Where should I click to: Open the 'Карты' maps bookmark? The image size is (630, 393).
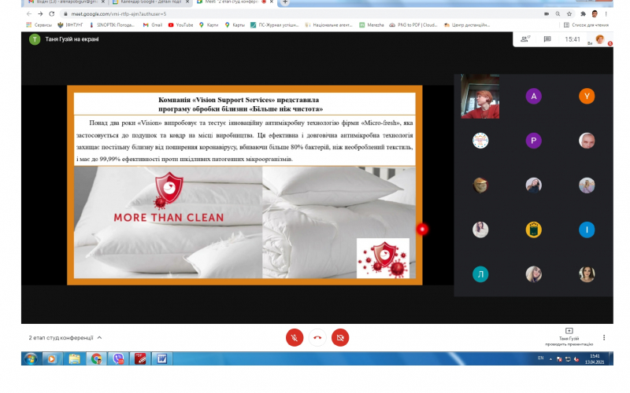coord(235,25)
